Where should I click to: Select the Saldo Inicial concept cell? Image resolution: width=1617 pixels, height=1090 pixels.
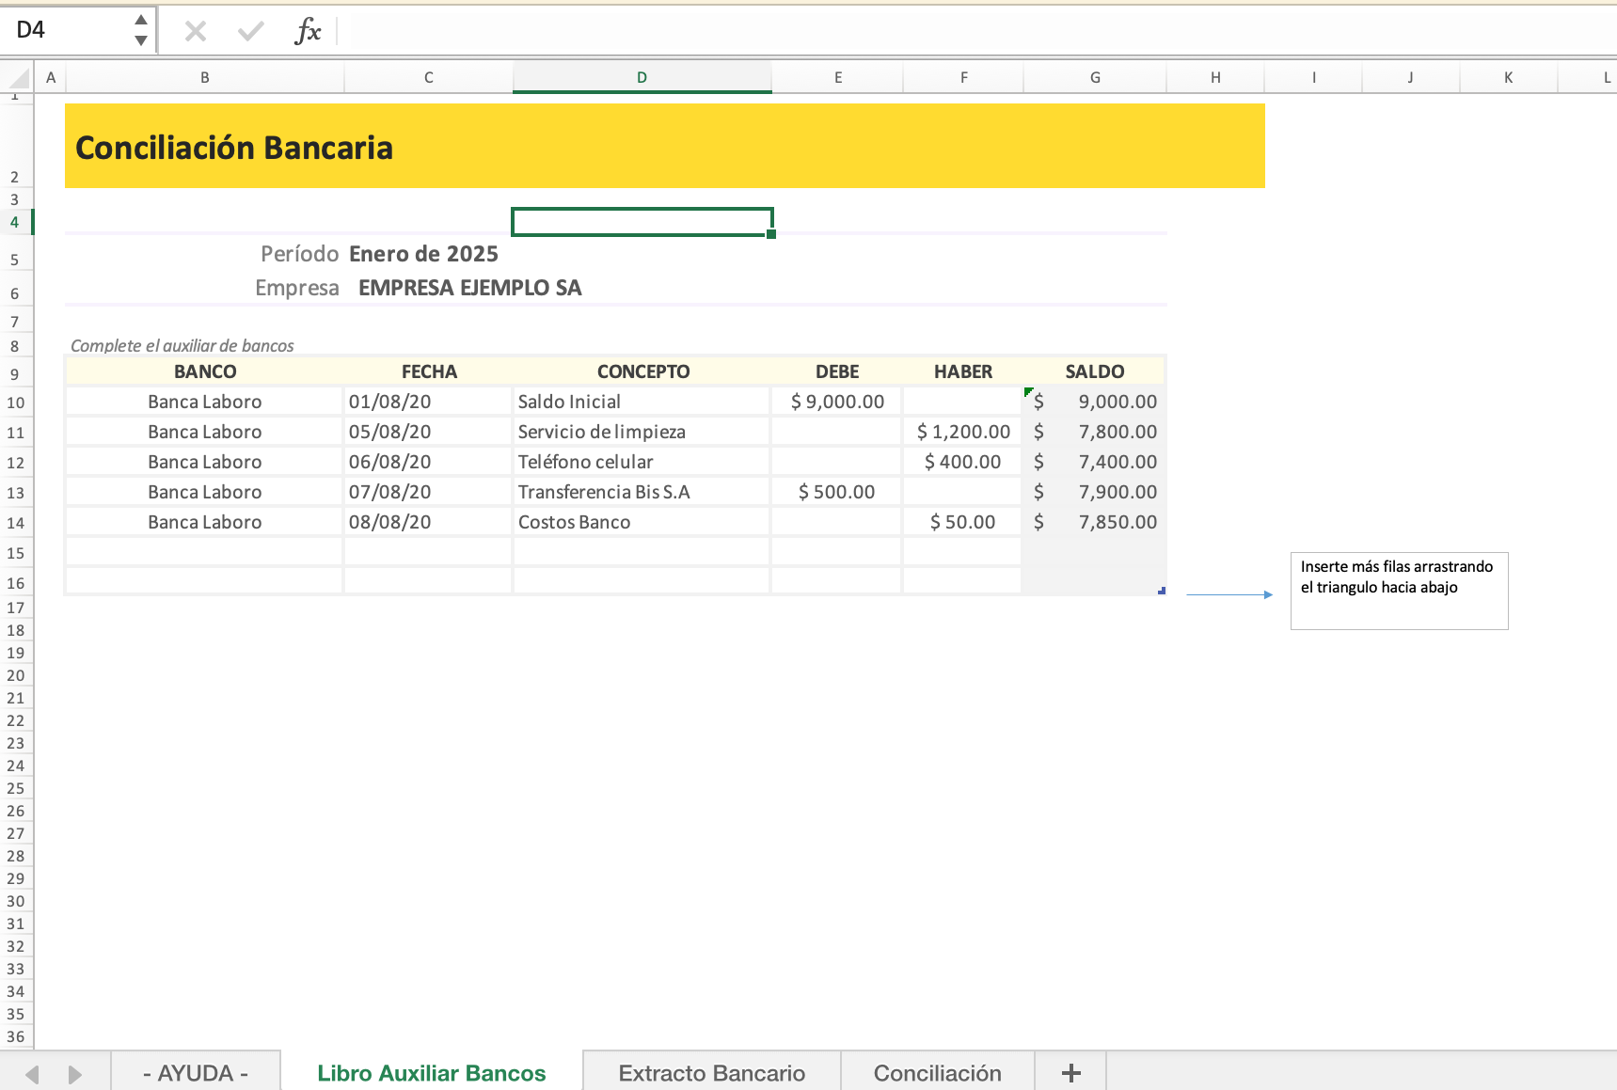(x=641, y=402)
